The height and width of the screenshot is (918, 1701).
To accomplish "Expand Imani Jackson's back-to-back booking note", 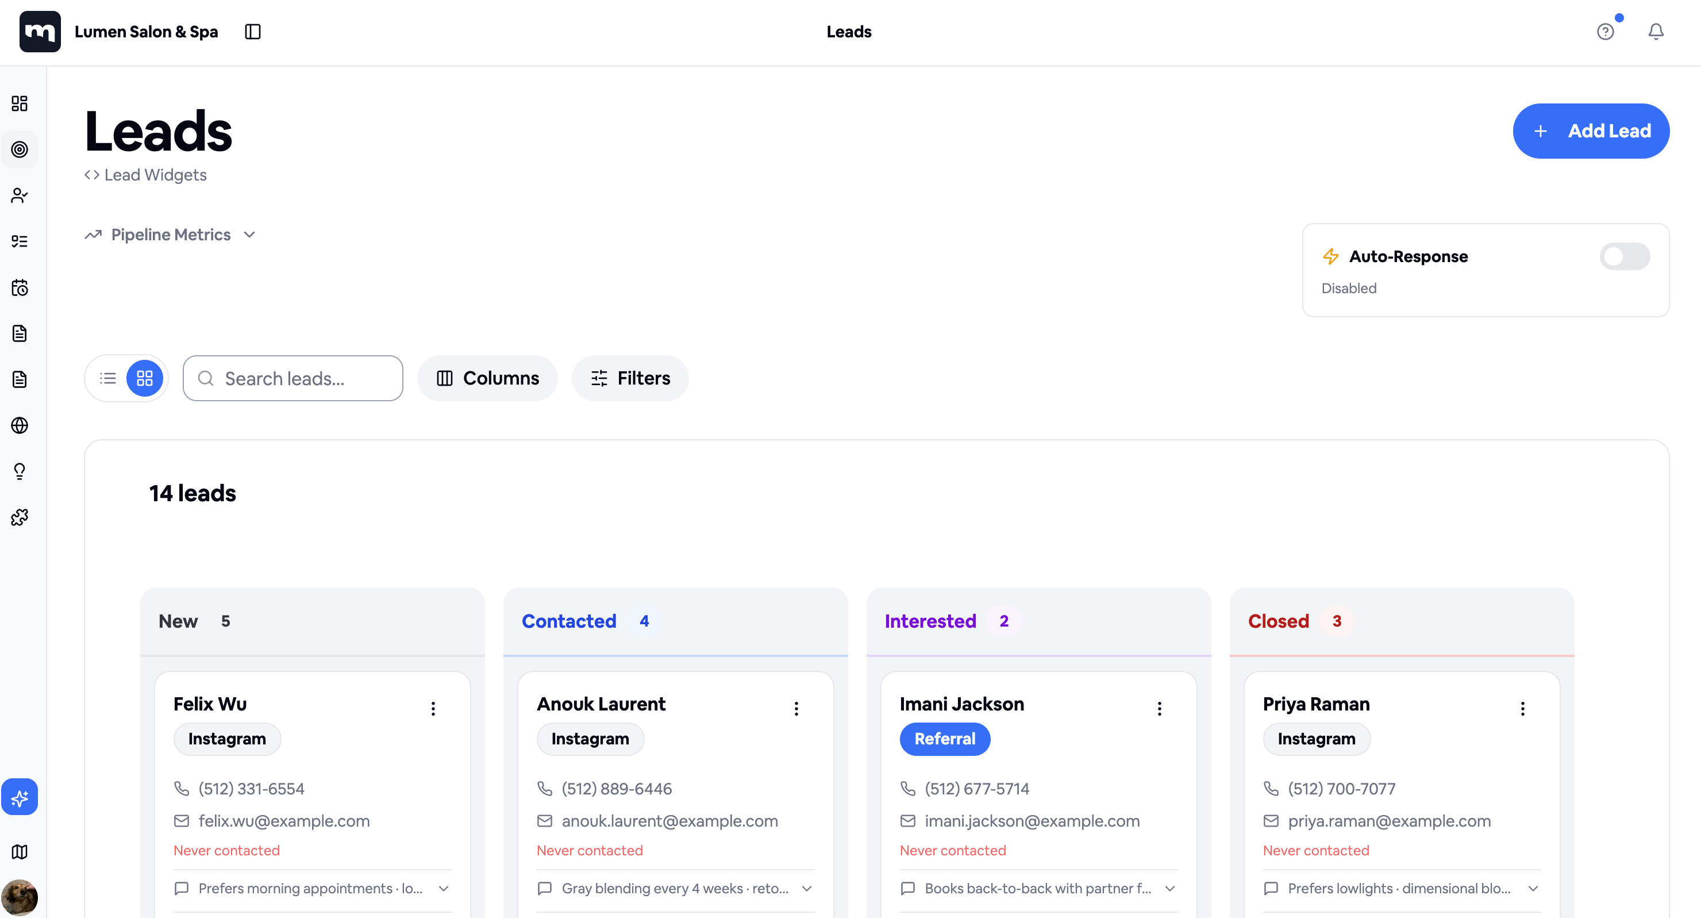I will (x=1038, y=888).
